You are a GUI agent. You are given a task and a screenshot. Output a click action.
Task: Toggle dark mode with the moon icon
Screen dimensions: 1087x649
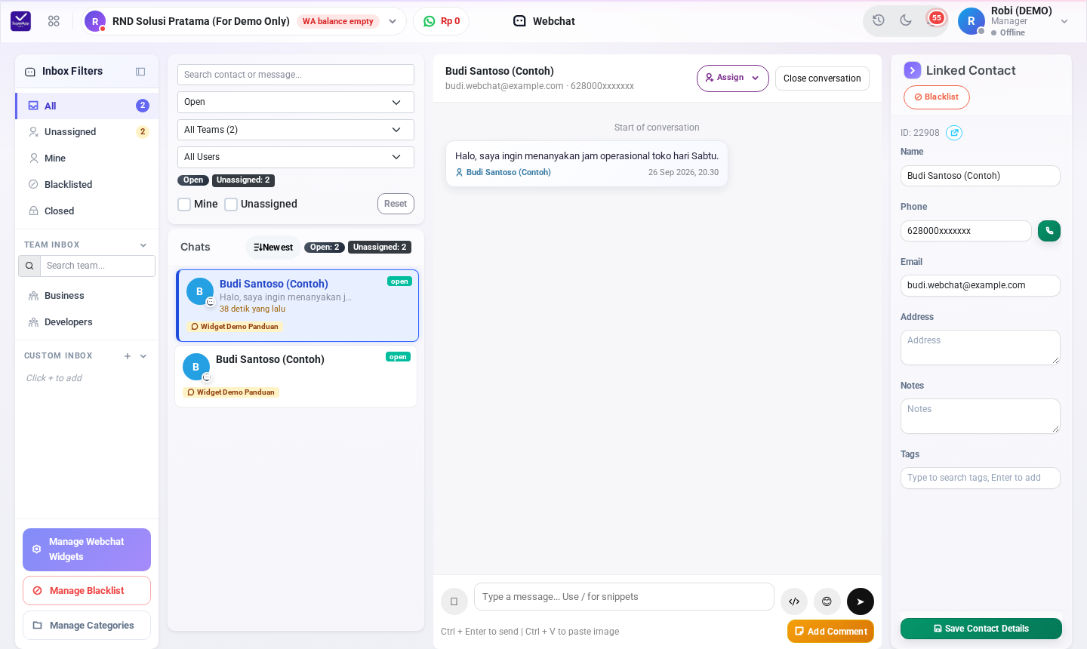click(x=906, y=20)
